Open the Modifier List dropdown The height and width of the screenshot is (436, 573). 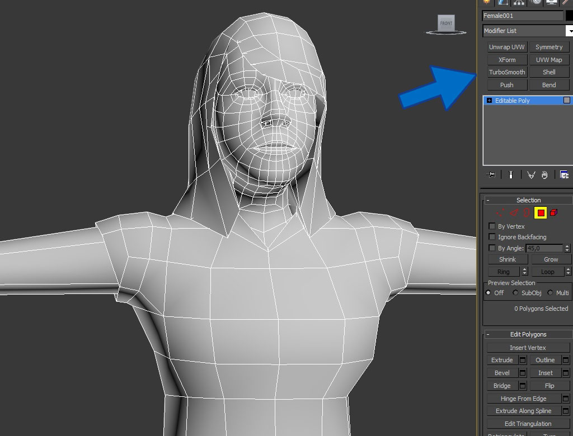tap(527, 31)
